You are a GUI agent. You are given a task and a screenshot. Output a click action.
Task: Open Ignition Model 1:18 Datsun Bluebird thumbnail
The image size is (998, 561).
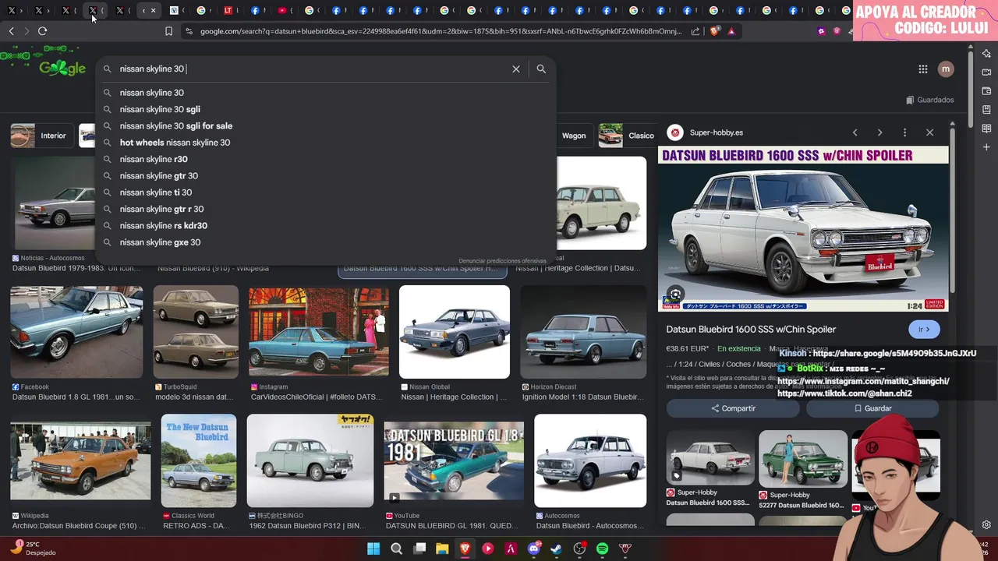[x=583, y=332]
